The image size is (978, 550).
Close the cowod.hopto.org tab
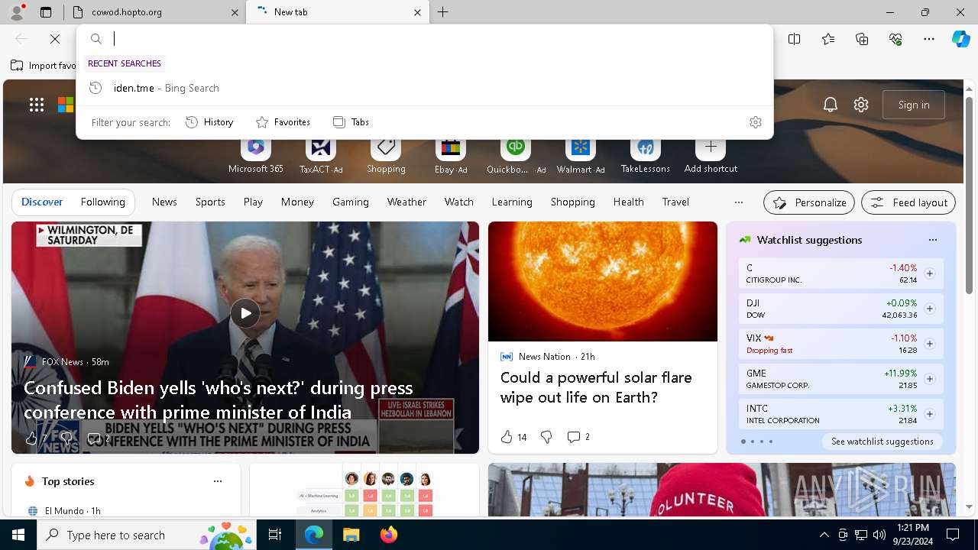[x=235, y=12]
